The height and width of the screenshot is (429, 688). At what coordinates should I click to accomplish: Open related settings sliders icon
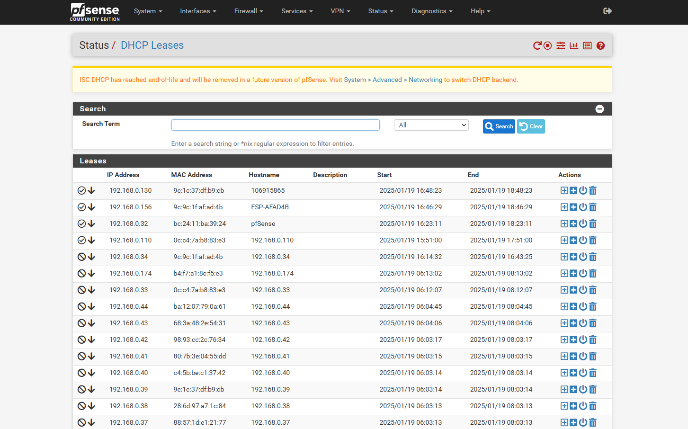click(561, 45)
